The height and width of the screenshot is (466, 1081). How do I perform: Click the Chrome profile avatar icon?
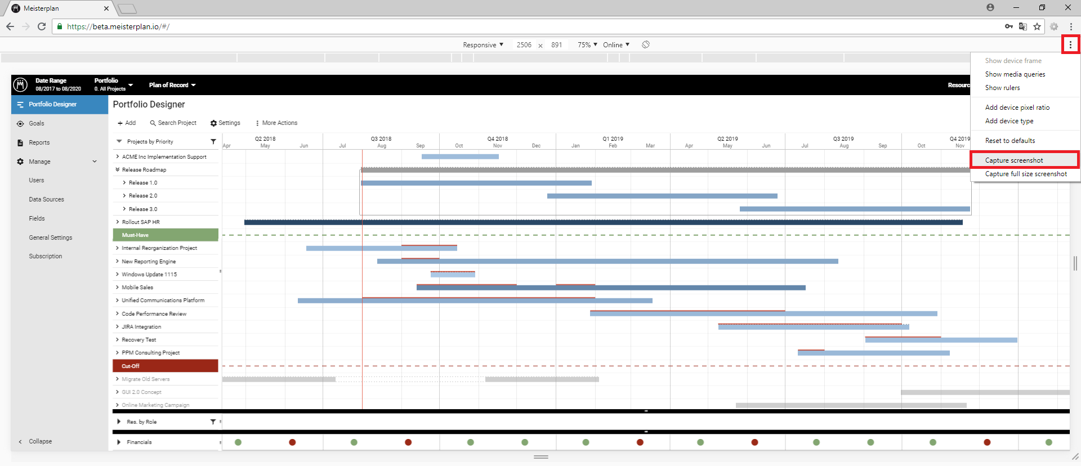coord(990,7)
